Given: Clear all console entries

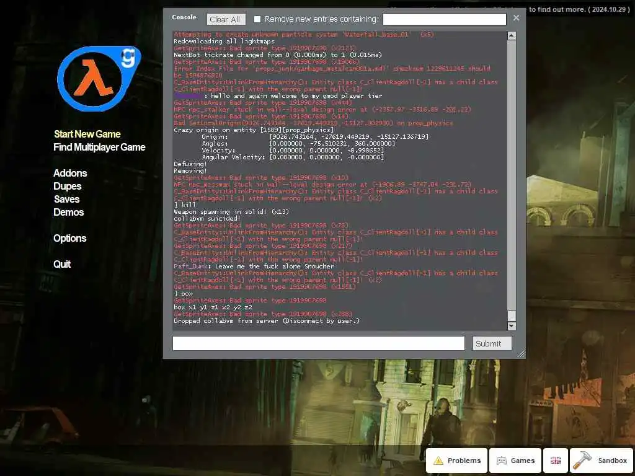Looking at the screenshot, I should pyautogui.click(x=224, y=19).
